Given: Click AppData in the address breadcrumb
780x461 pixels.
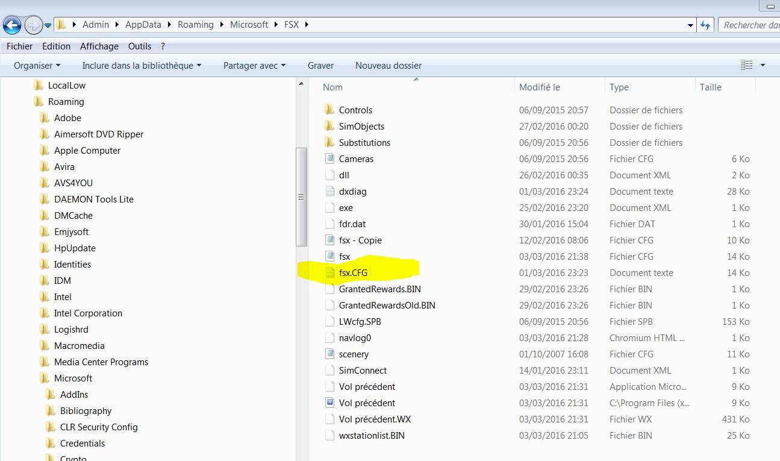Looking at the screenshot, I should 143,25.
